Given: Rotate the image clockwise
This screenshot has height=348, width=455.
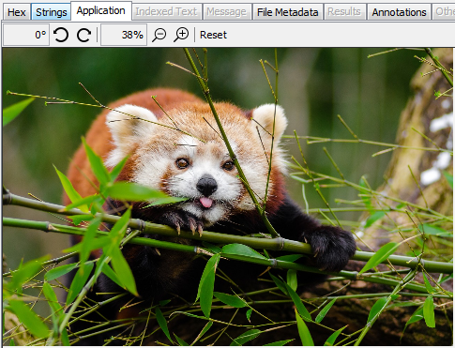Looking at the screenshot, I should click(83, 35).
